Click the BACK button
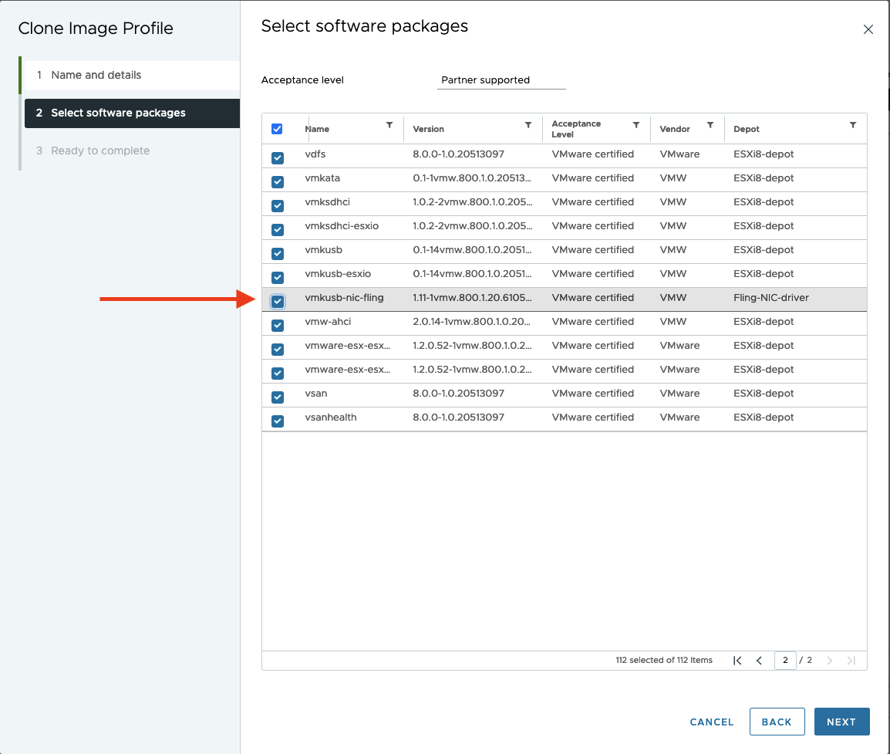Image resolution: width=890 pixels, height=754 pixels. point(777,722)
